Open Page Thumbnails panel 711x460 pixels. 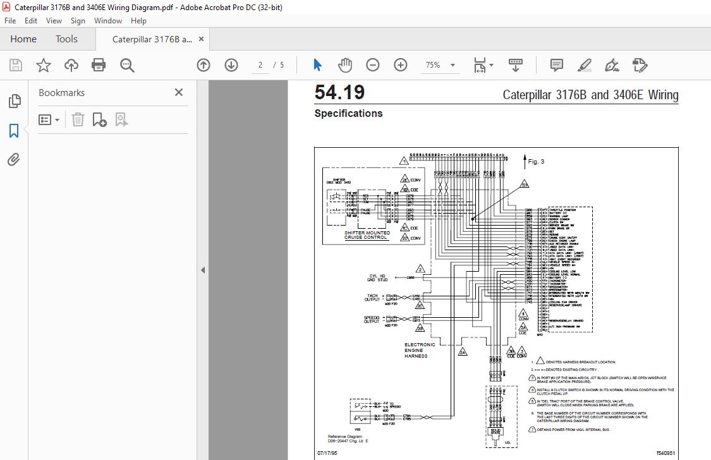coord(14,100)
